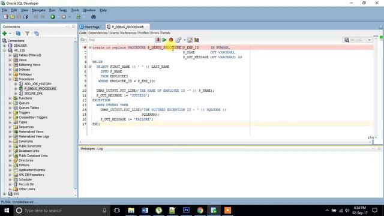Switch to the Details tab
This screenshot has width=384, height=216.
coord(166,33)
